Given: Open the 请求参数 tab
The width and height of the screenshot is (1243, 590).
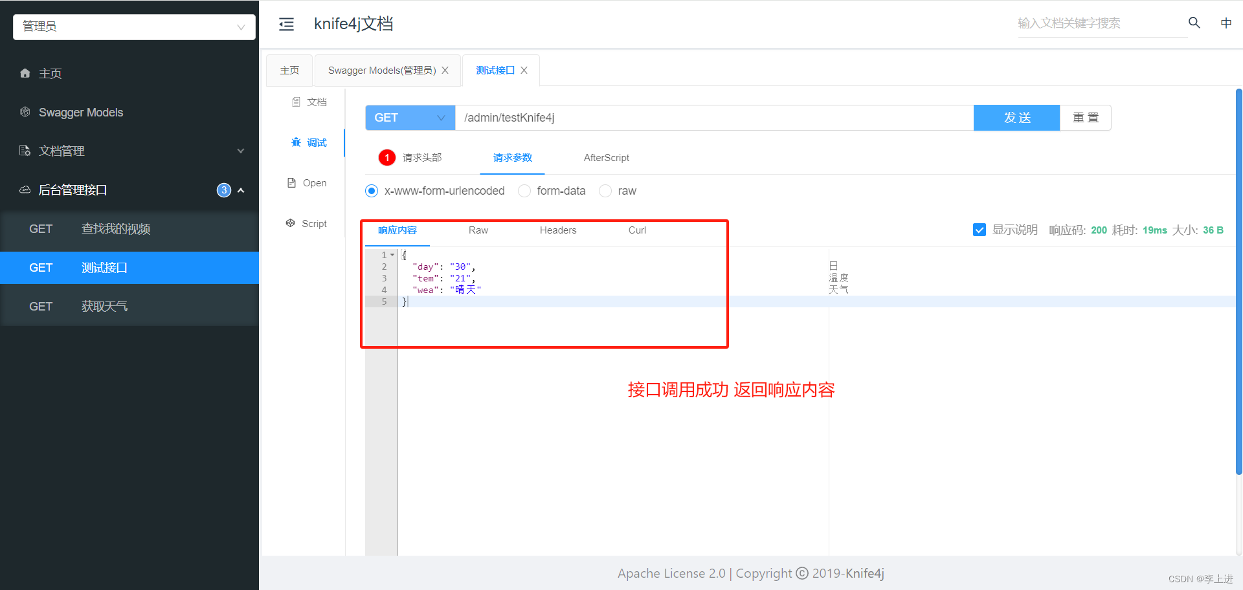Looking at the screenshot, I should [x=513, y=157].
